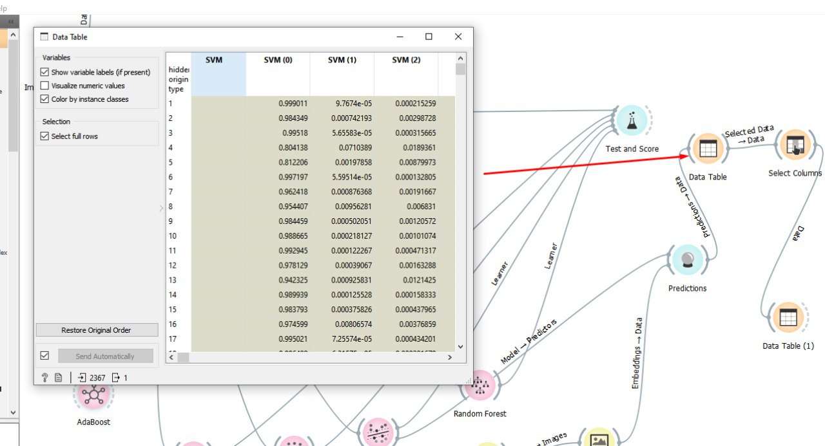Click cell value 0.0121425

[407, 280]
